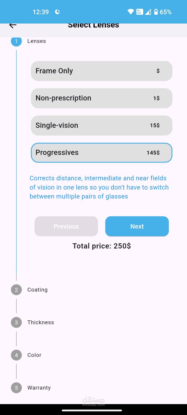Tap the Total price text
Screen dimensions: 187x415
[x=102, y=246]
